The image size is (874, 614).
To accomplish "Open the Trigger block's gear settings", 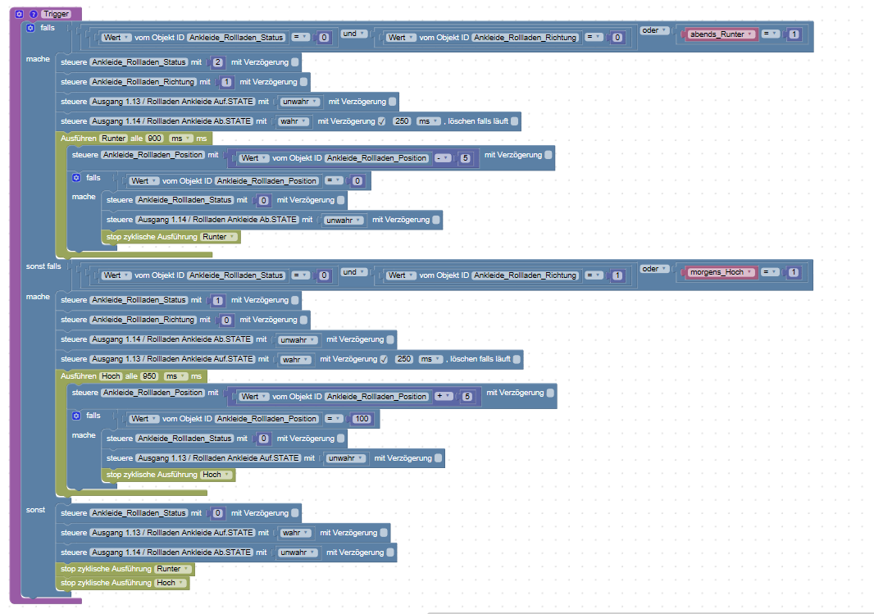I will point(20,14).
